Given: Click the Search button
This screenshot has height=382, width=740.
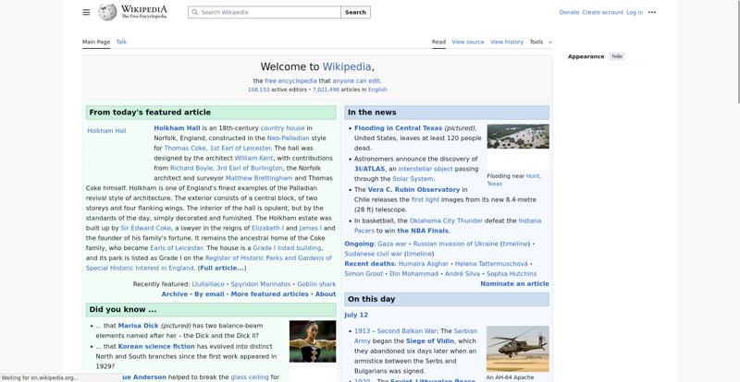Looking at the screenshot, I should [355, 12].
